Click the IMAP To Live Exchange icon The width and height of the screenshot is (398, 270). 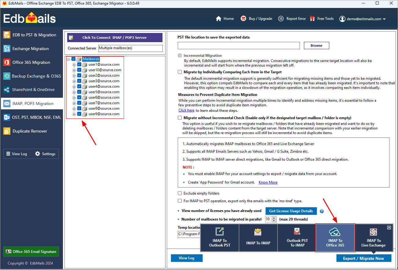point(373,232)
